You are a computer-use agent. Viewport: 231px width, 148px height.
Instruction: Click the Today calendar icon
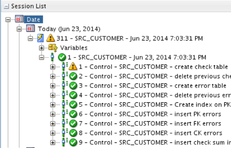click(30, 29)
